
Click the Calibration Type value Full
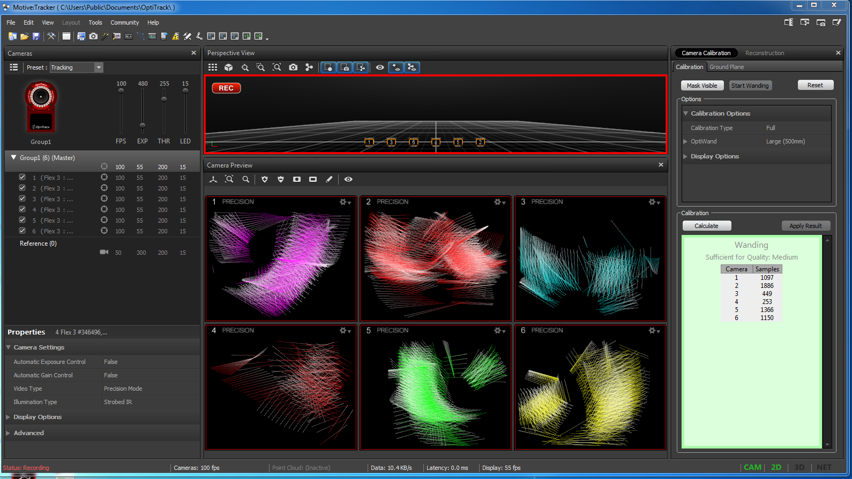pos(771,128)
